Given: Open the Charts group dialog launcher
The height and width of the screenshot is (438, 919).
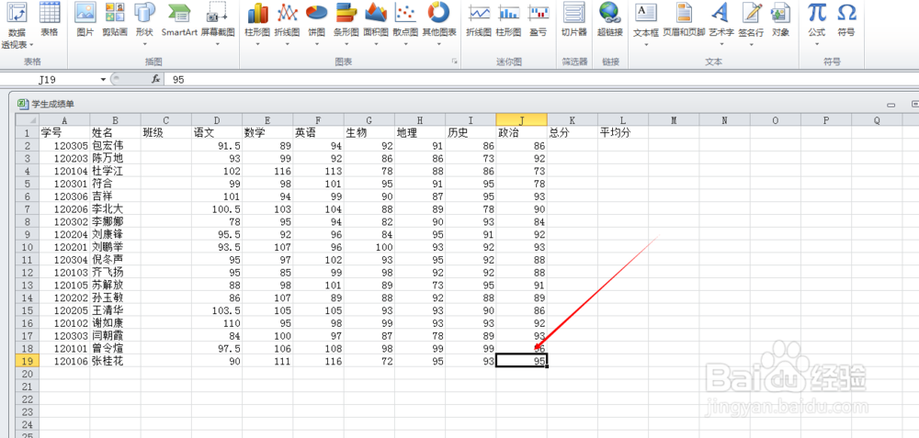Looking at the screenshot, I should pos(454,61).
